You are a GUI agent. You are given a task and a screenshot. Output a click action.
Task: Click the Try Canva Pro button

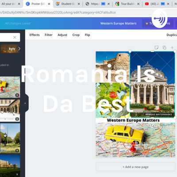pos(158,23)
